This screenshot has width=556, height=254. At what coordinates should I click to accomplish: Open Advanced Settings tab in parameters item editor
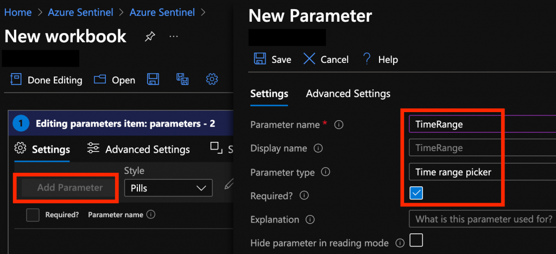138,149
